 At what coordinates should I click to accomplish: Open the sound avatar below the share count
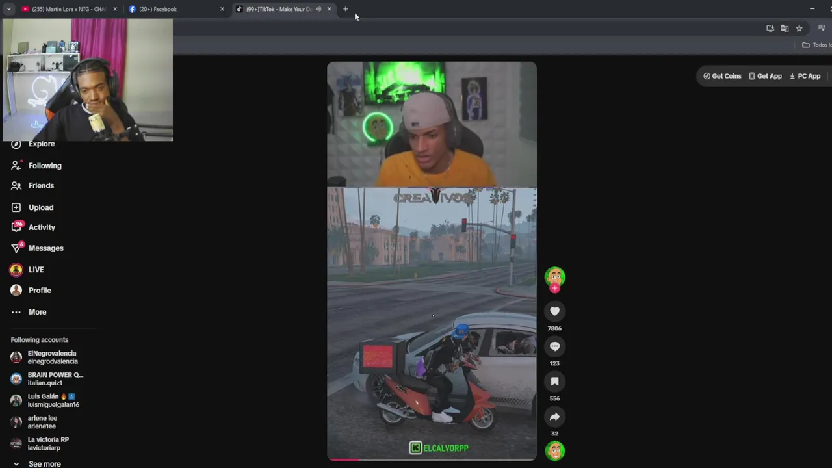554,450
